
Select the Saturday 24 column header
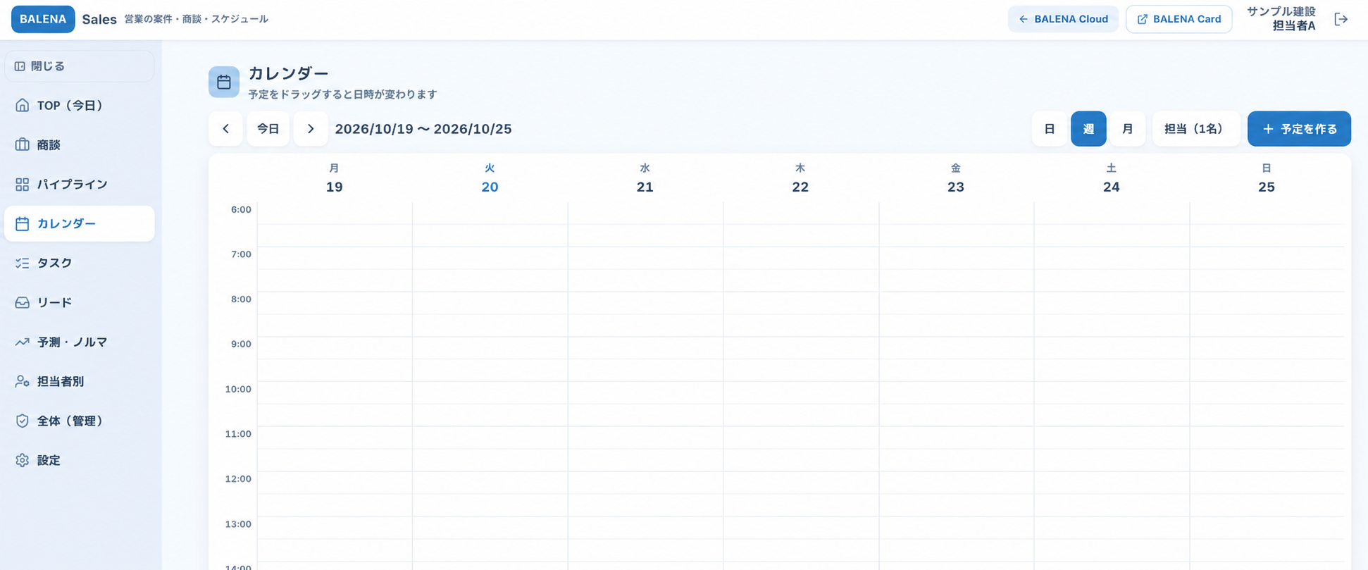[1112, 178]
